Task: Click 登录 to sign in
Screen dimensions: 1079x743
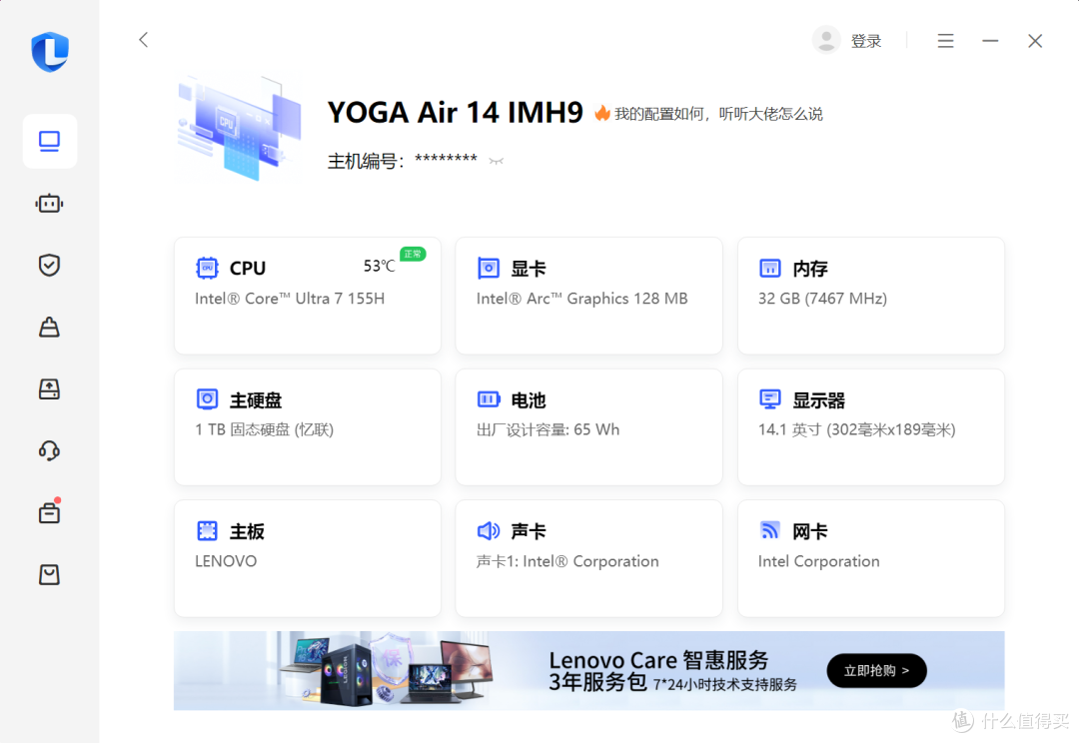Action: pos(865,40)
